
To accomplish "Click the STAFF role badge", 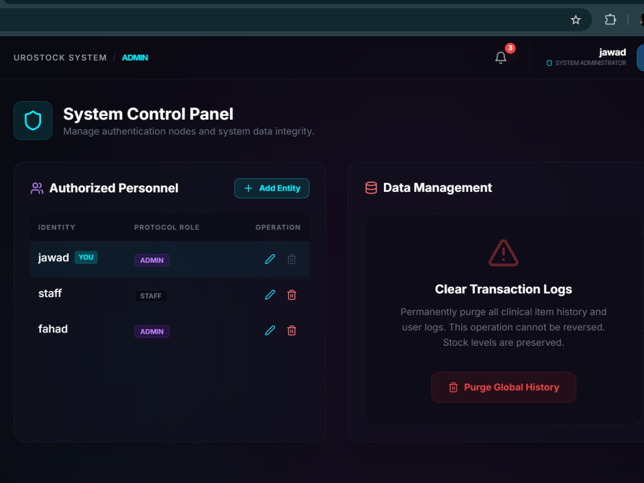I will pyautogui.click(x=151, y=296).
